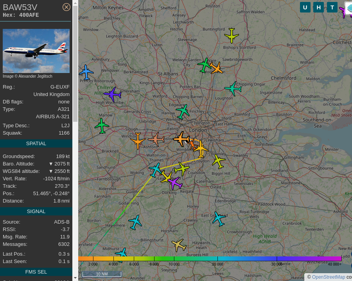Screen dimensions: 352x281
Task: Select the yellow aircraft over Leatherhead
Action: [x=167, y=177]
